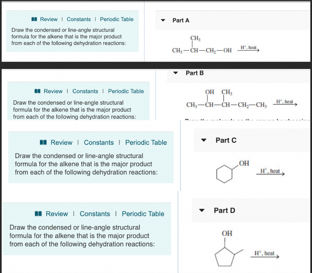Click the Part B section header bar
This screenshot has height=273, width=312.
(x=195, y=73)
